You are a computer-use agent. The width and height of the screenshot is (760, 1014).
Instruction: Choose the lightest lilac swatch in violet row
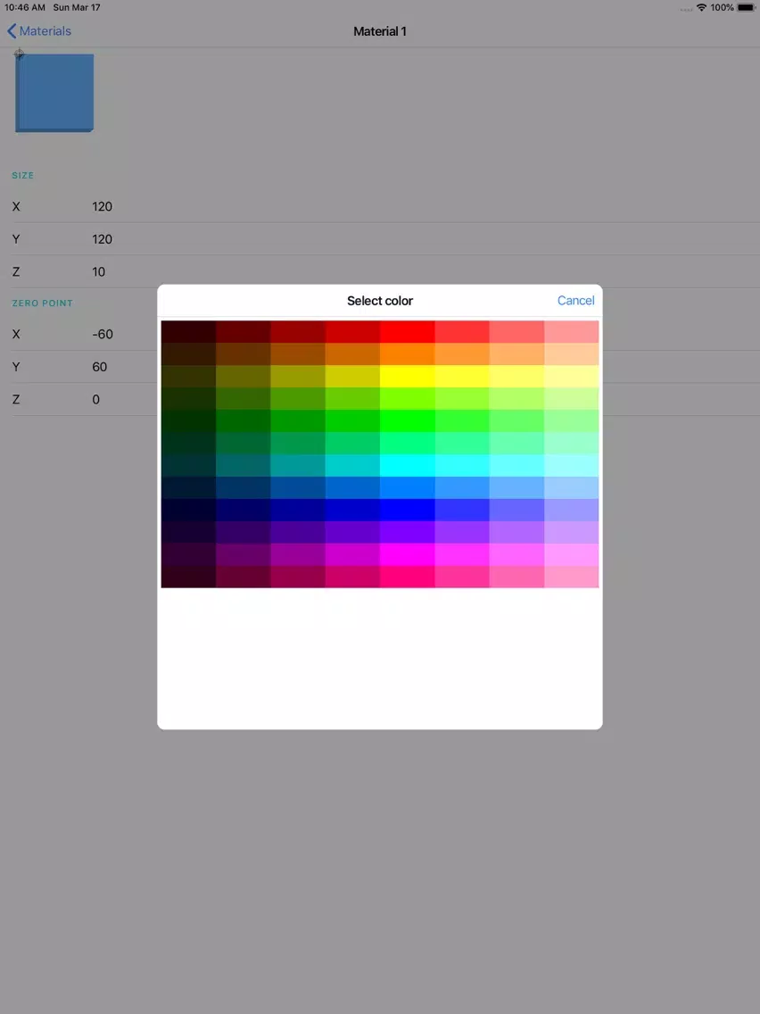[x=571, y=532]
